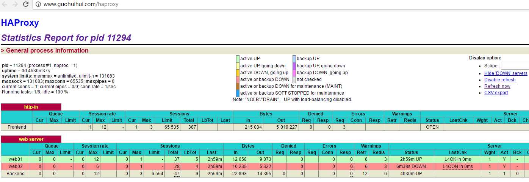
Task: Select the web01 server row label
Action: pyautogui.click(x=16, y=159)
